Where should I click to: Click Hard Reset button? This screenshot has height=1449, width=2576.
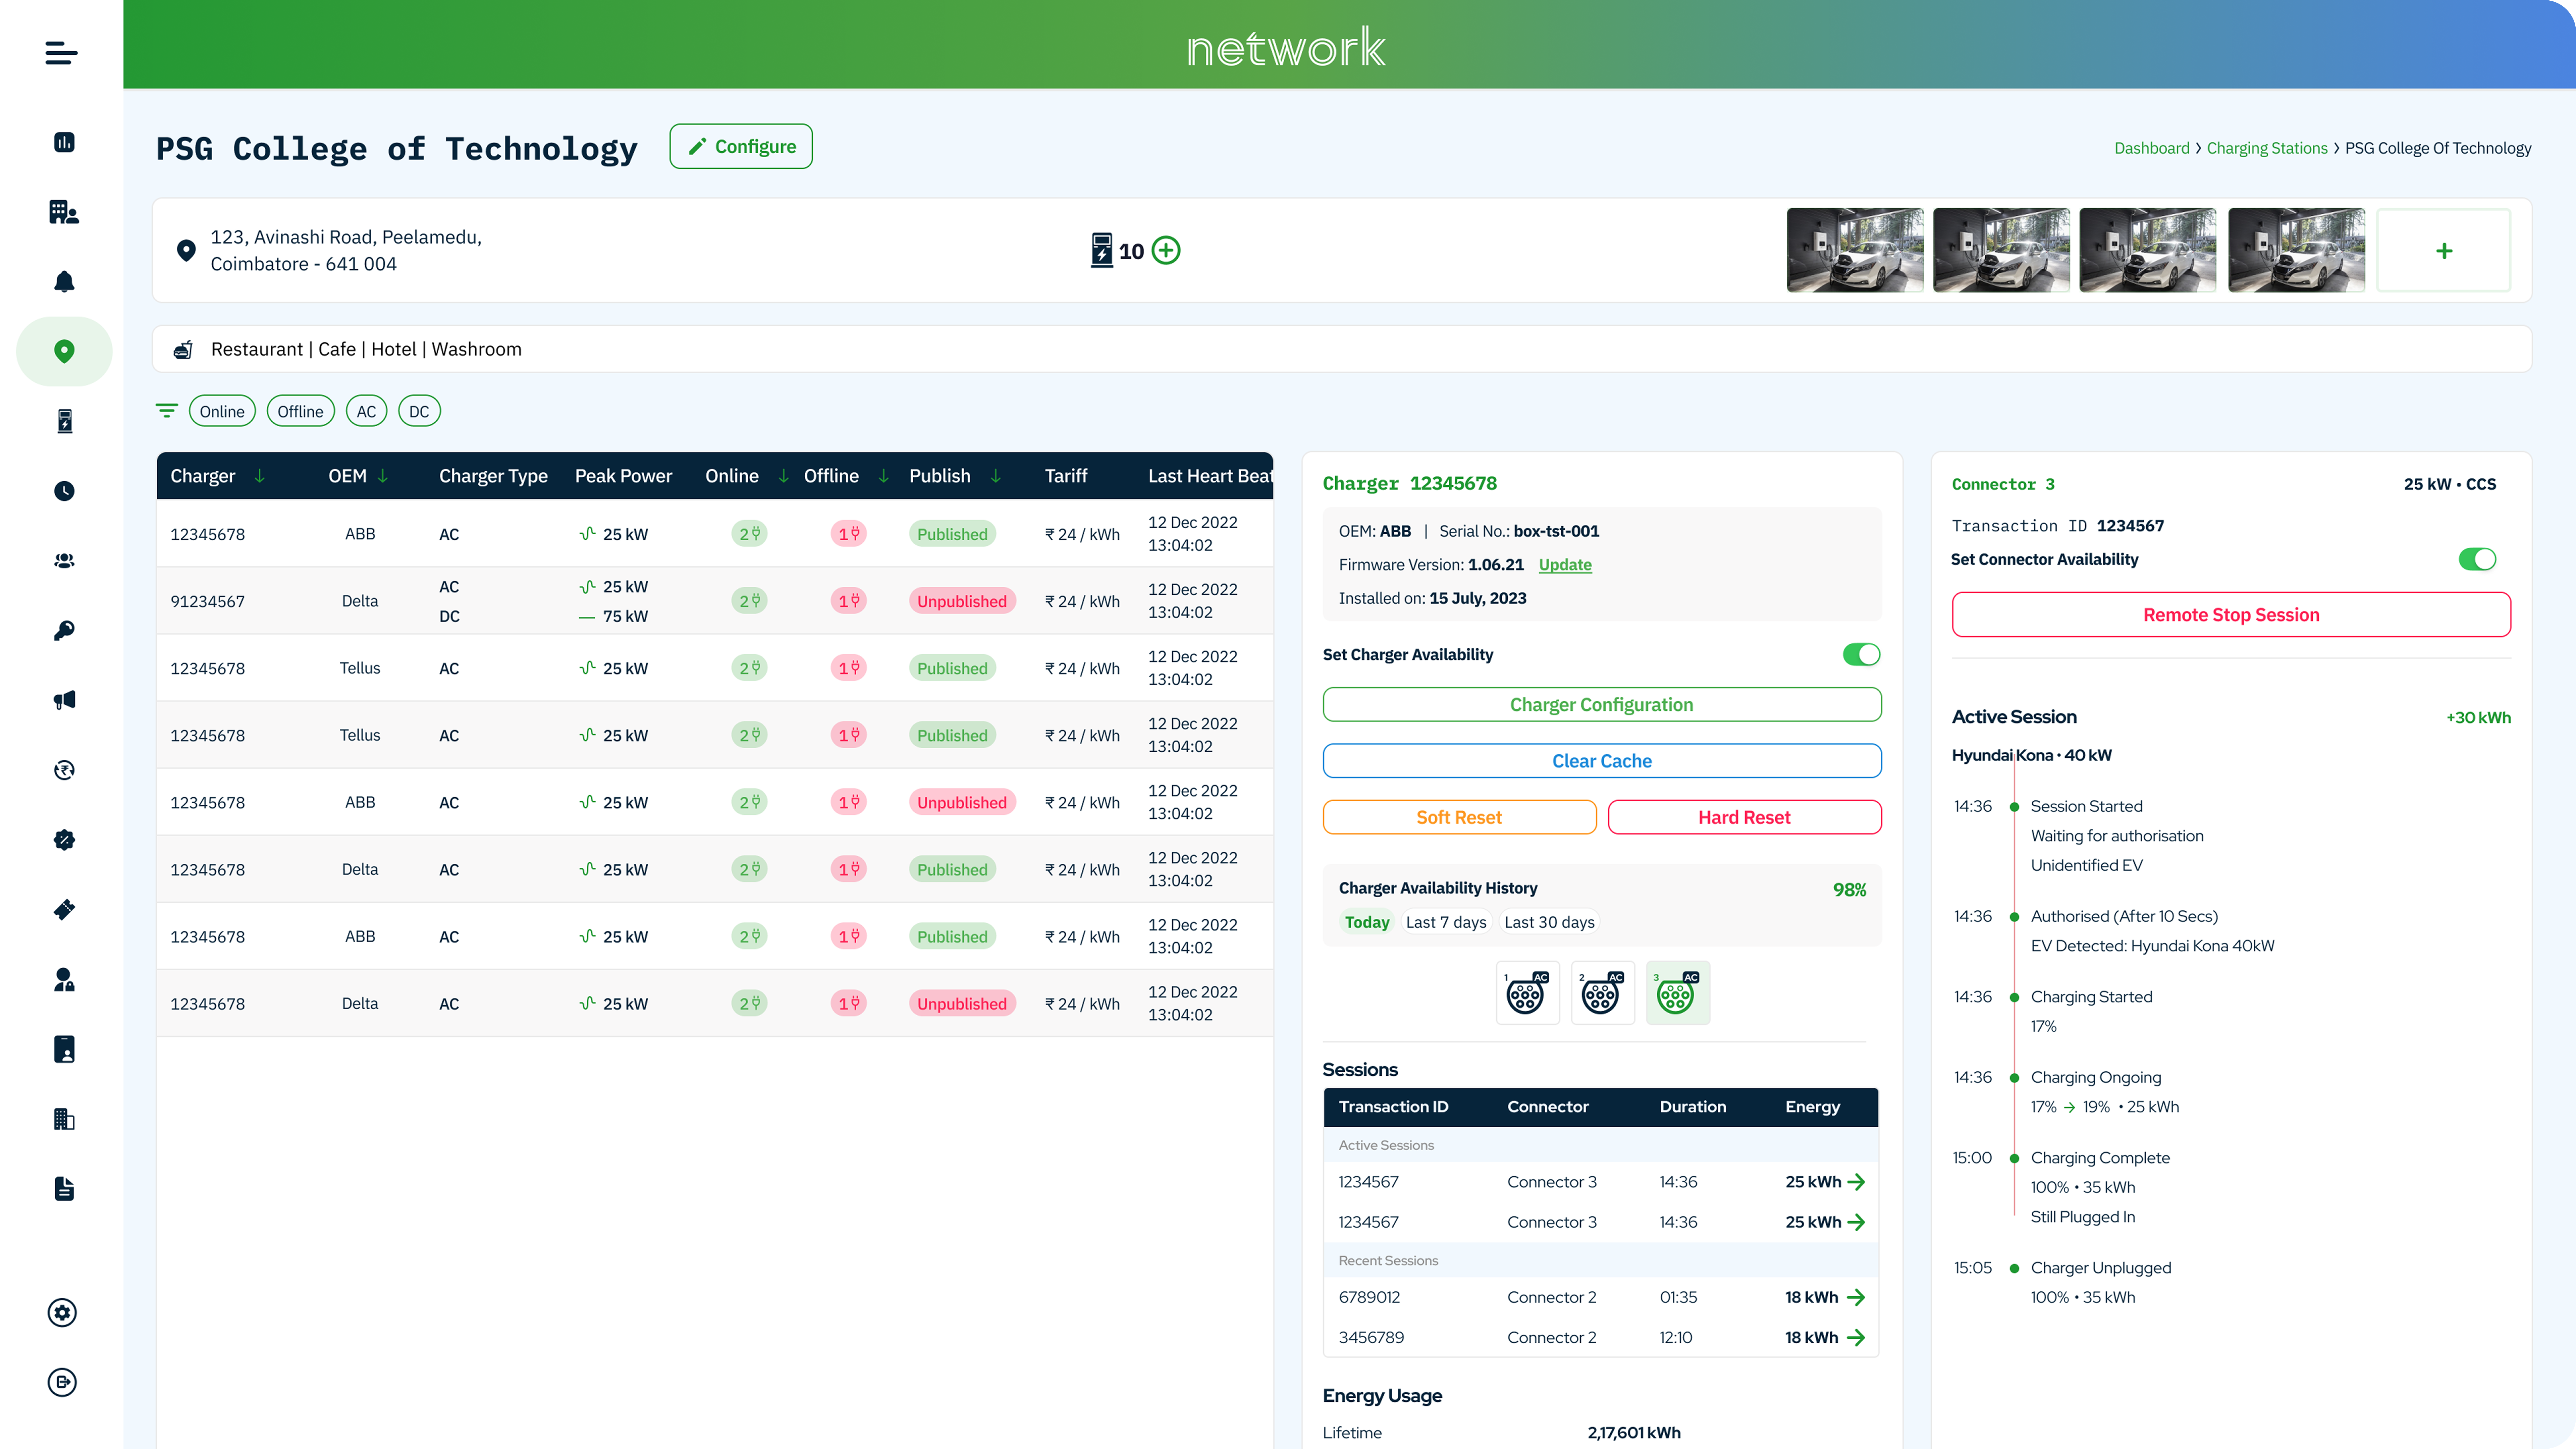(1745, 817)
